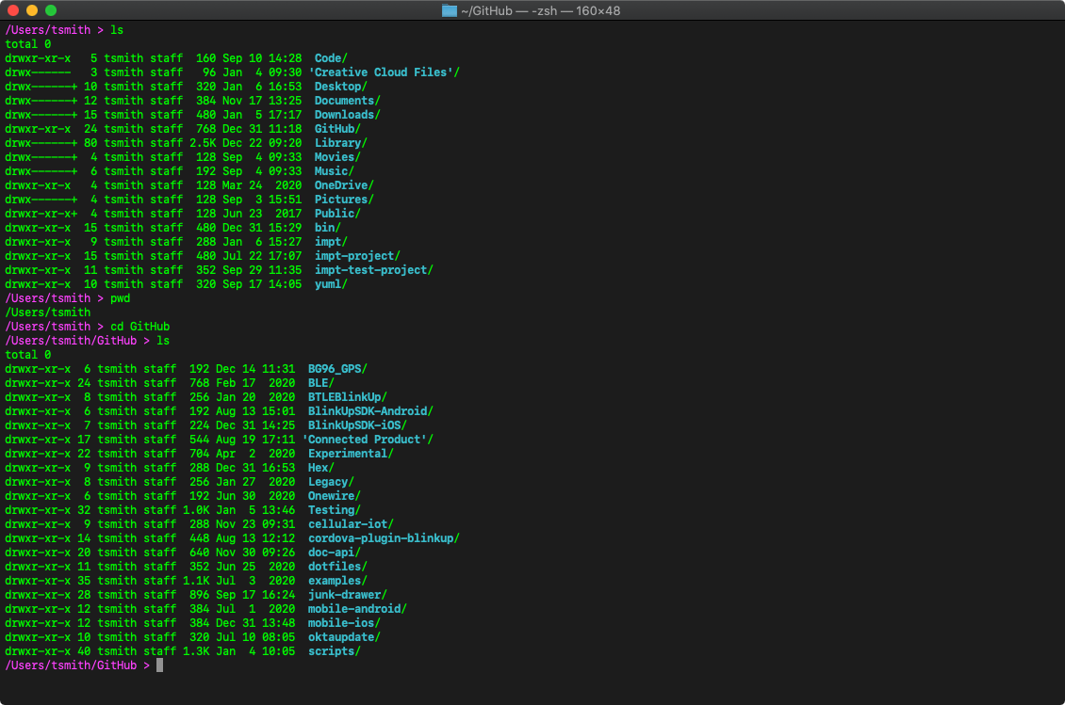Select the GitHub directory in the first listing

[x=336, y=128]
